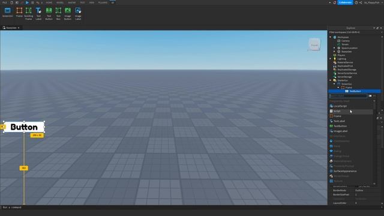The image size is (384, 216).
Task: Insert a Script from the object list
Action: pyautogui.click(x=351, y=111)
